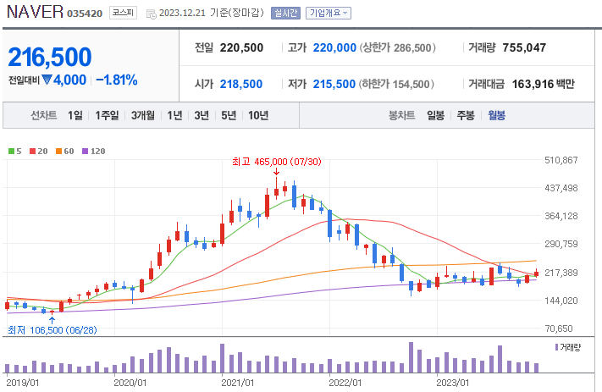Open the 기업개요 dropdown
Screen dimensions: 602x392
pos(329,13)
